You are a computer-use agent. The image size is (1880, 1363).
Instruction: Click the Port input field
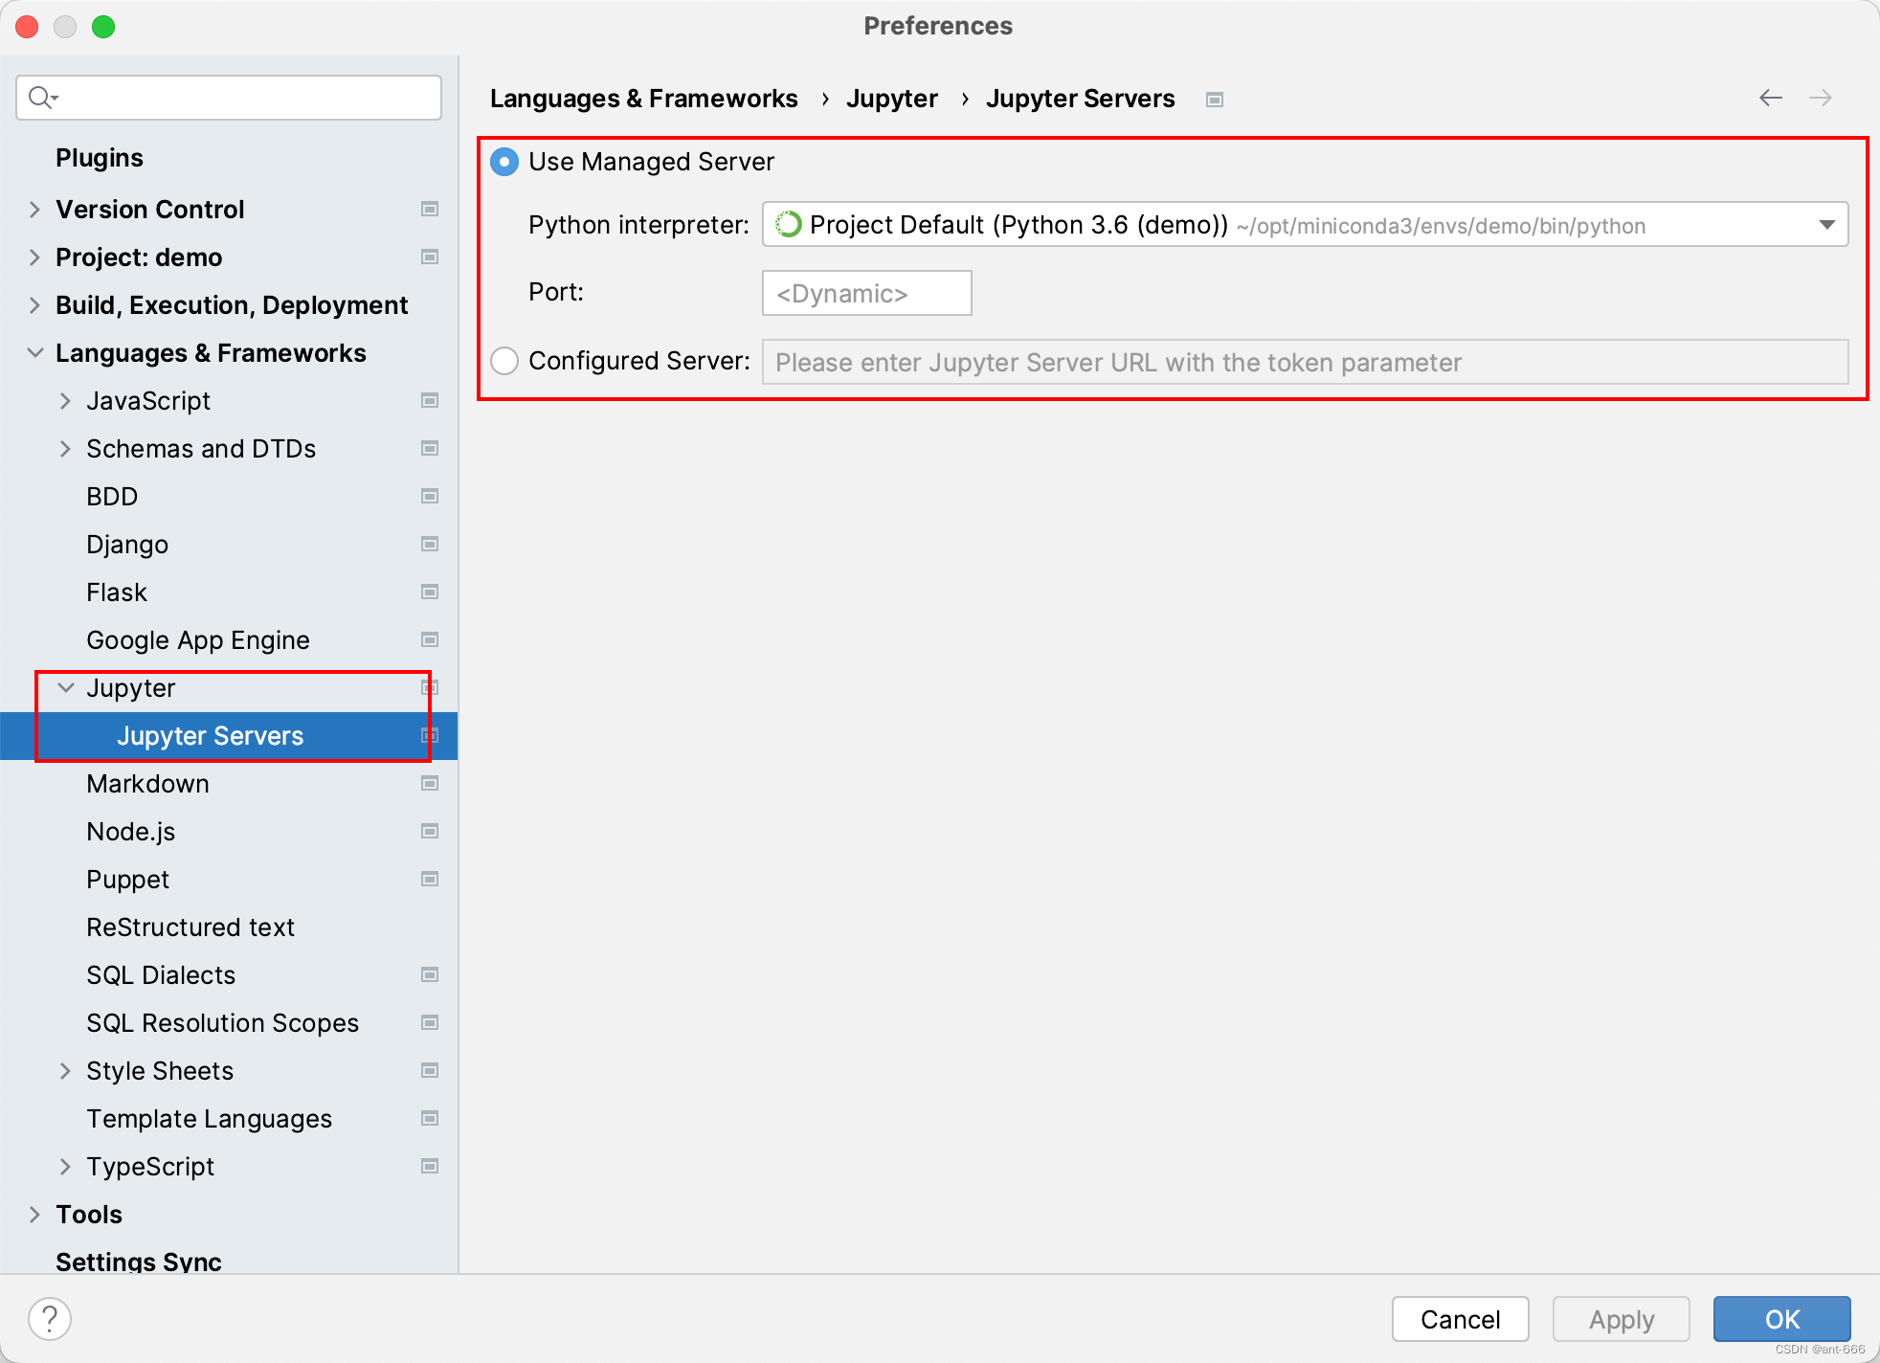click(x=866, y=293)
